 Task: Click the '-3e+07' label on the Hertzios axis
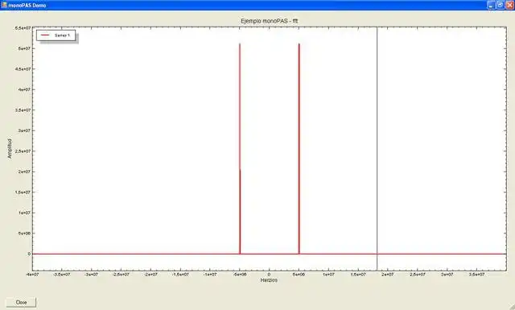point(91,274)
